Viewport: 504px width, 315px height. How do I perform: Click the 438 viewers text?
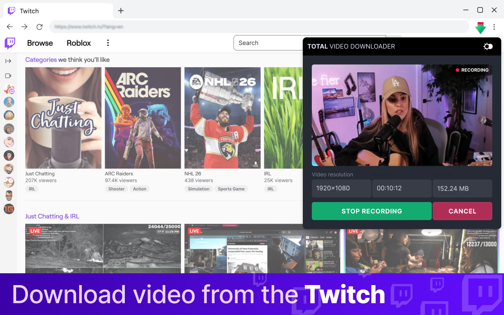[x=199, y=180]
